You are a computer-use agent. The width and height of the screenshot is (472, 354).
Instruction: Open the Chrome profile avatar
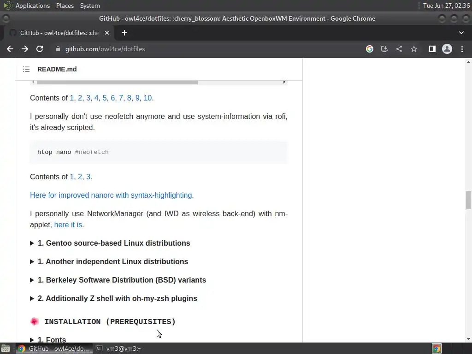(447, 49)
